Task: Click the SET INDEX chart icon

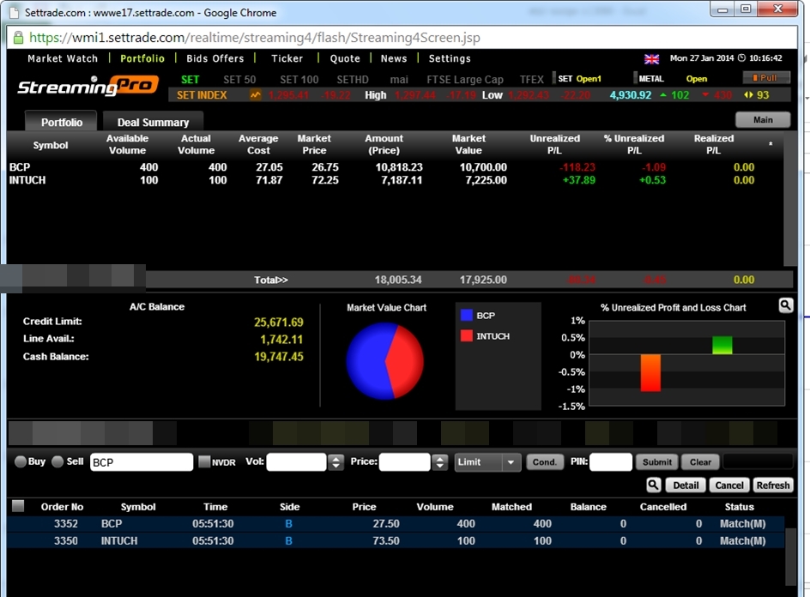Action: tap(255, 95)
